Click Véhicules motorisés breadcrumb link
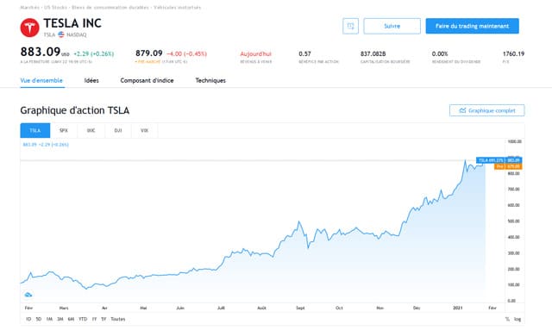Image resolution: width=552 pixels, height=330 pixels. [x=177, y=8]
